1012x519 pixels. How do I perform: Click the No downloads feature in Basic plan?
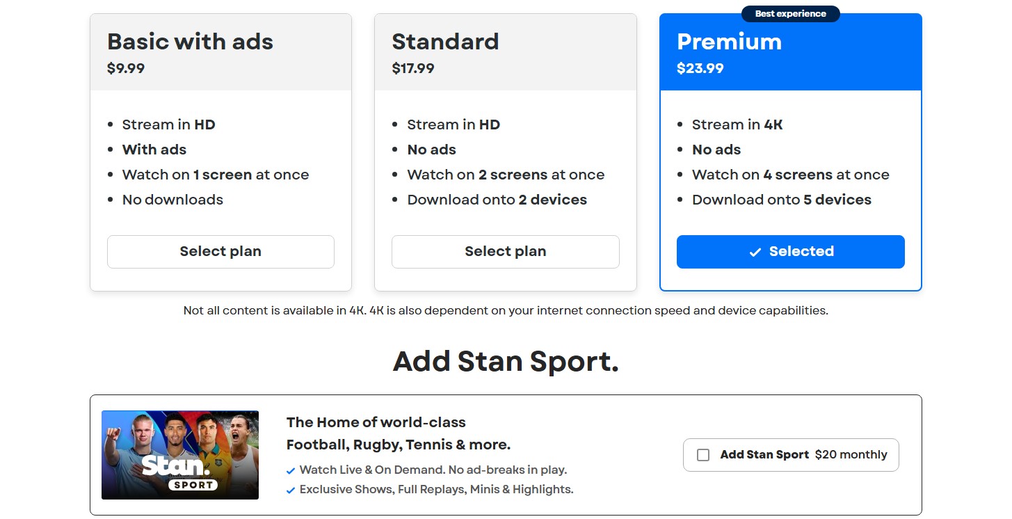(x=172, y=200)
